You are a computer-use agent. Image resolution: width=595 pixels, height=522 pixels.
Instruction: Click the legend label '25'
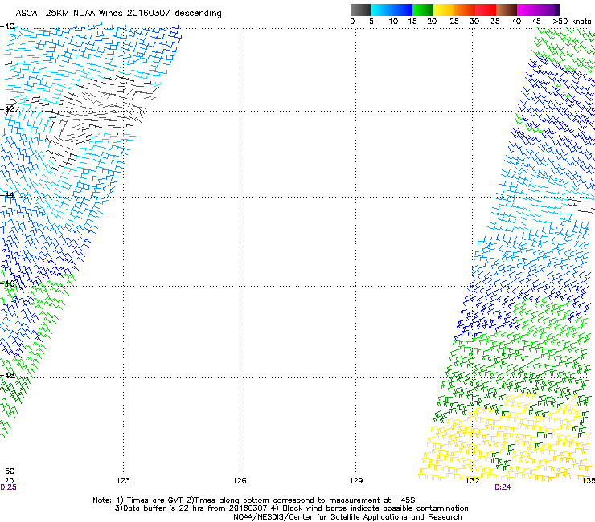(454, 22)
